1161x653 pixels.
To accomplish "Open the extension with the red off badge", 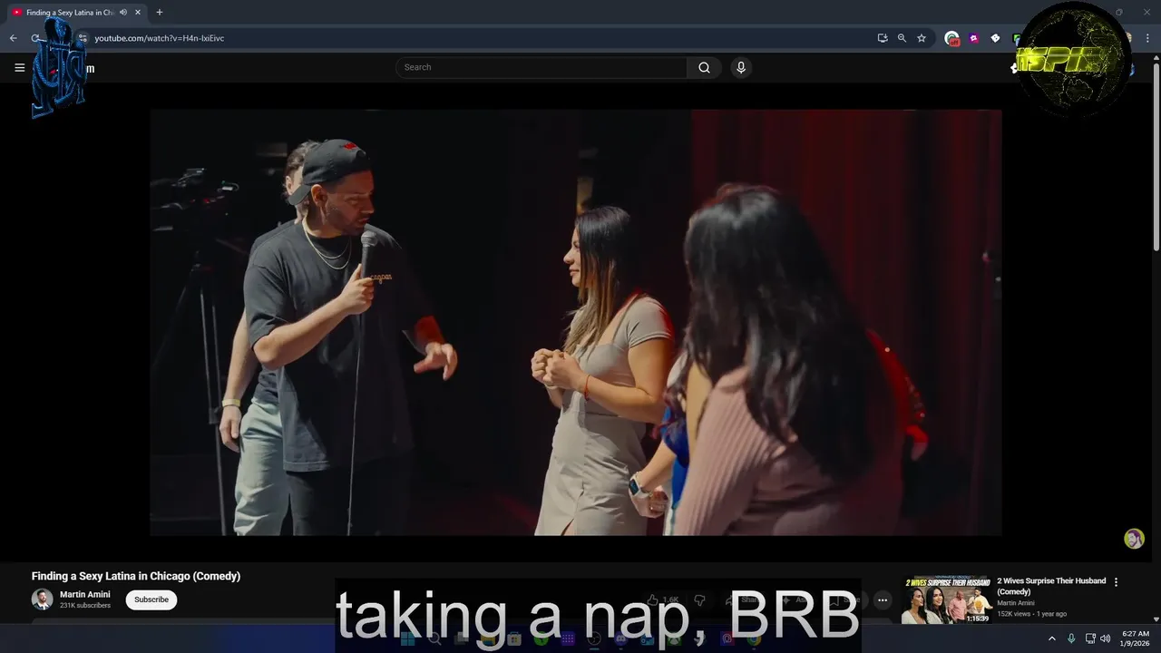I will [951, 38].
